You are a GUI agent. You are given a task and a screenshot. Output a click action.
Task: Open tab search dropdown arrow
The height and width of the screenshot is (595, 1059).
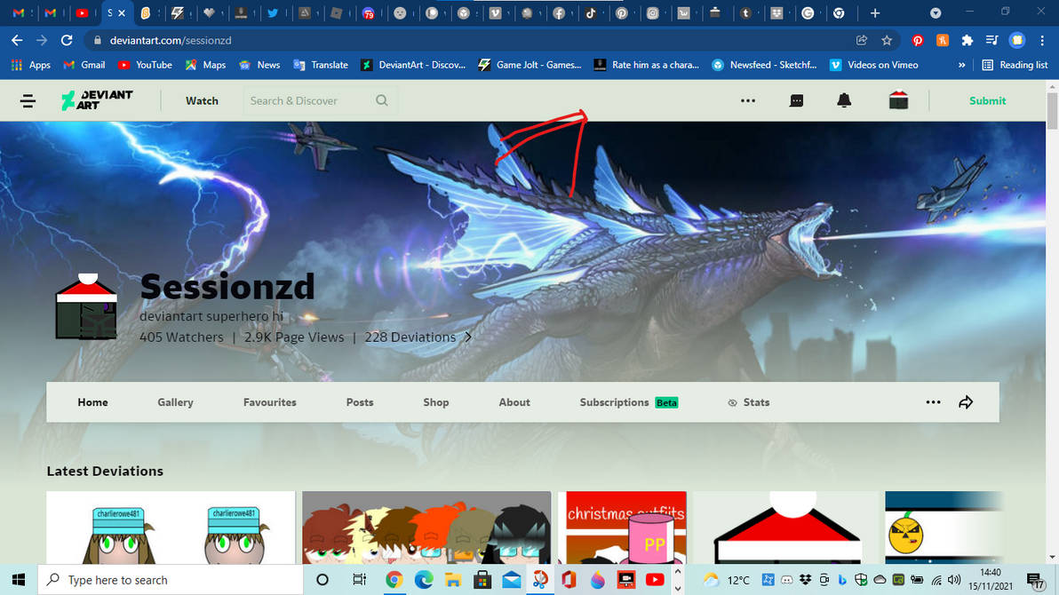tap(936, 12)
